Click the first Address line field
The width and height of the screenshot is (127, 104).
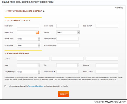tap(33, 59)
